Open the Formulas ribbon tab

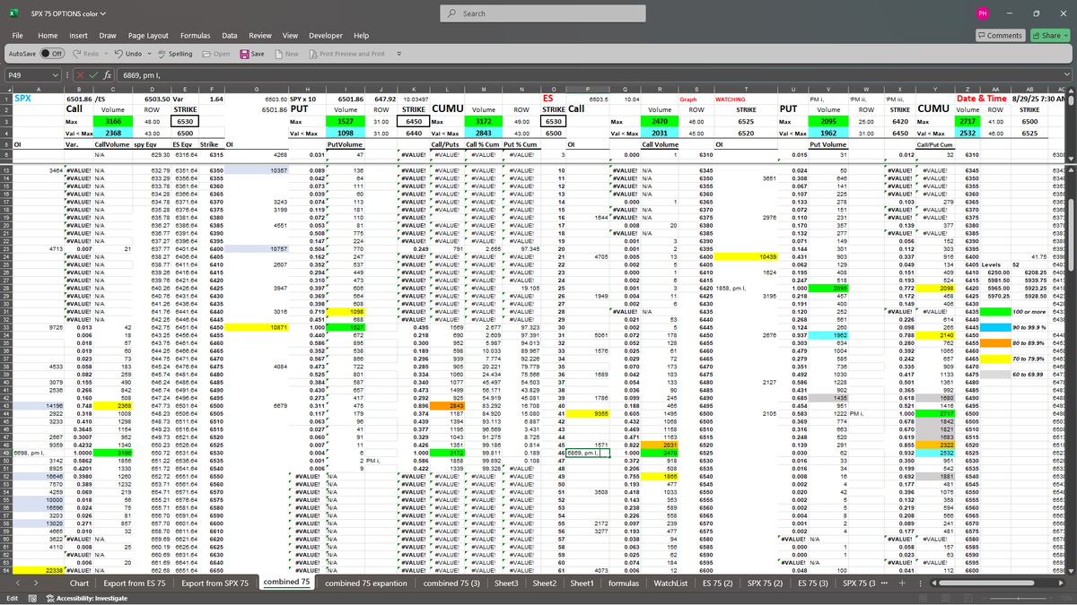coord(196,35)
